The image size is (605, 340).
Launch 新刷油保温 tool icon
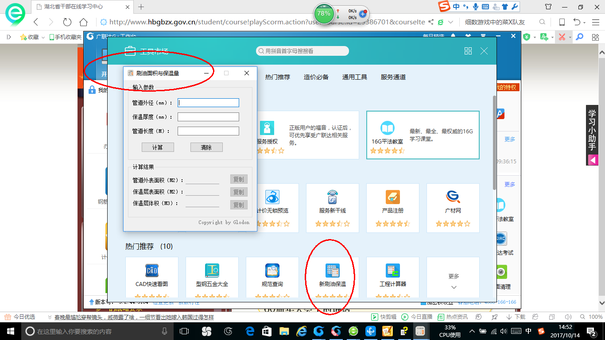333,270
